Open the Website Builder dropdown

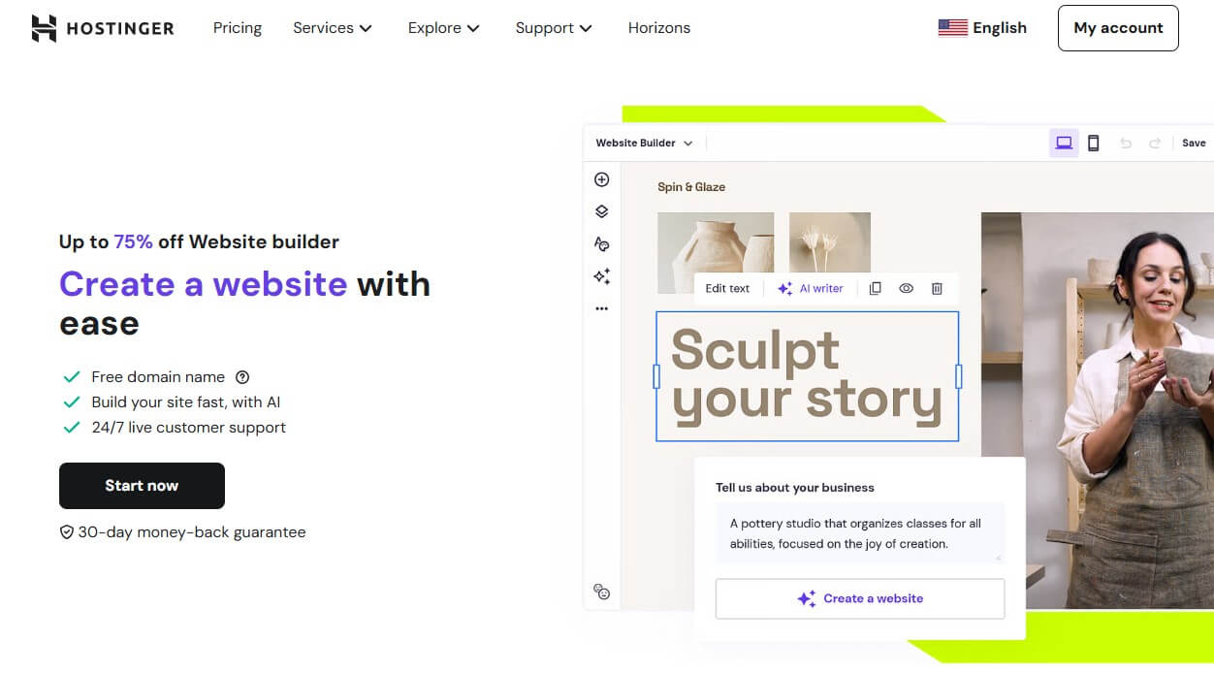pos(643,143)
